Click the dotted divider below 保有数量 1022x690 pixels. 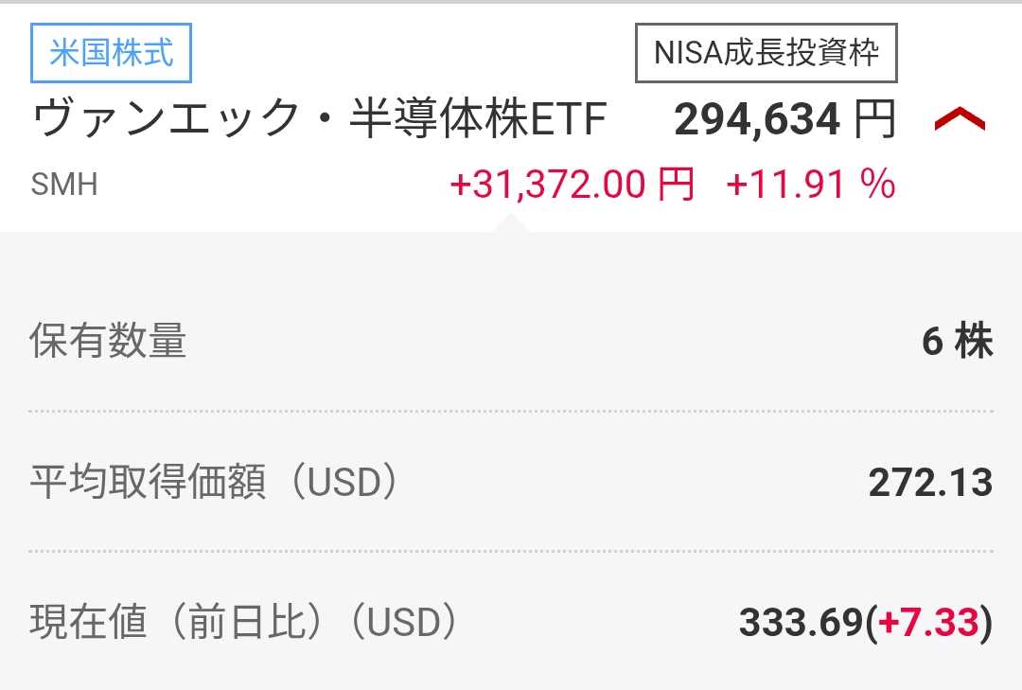(x=511, y=412)
